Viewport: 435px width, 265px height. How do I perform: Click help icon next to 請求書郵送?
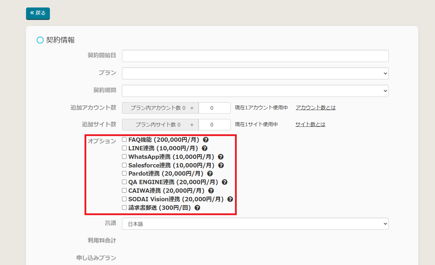coord(198,208)
